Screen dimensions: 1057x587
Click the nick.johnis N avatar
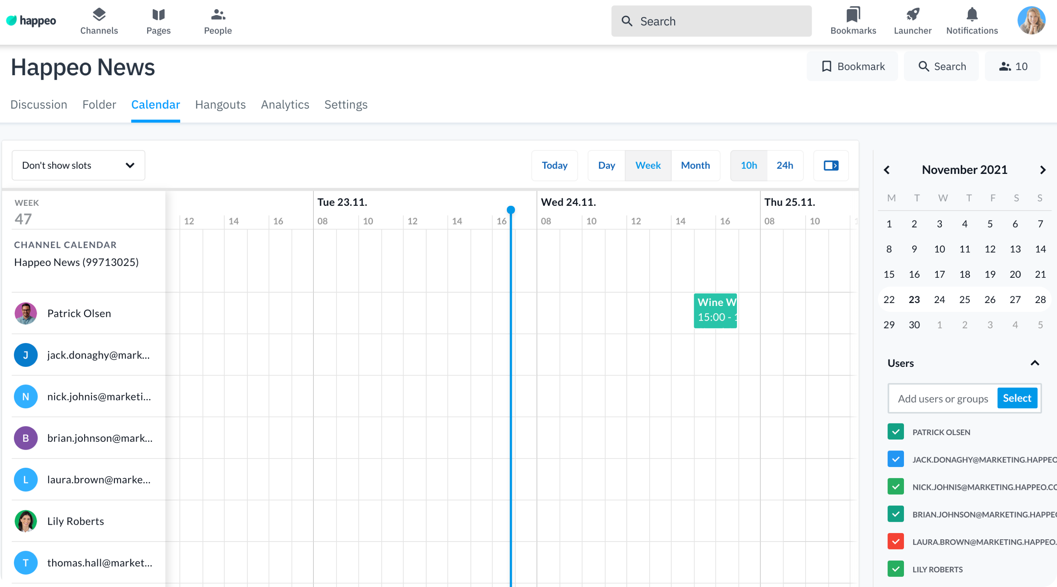pyautogui.click(x=25, y=397)
